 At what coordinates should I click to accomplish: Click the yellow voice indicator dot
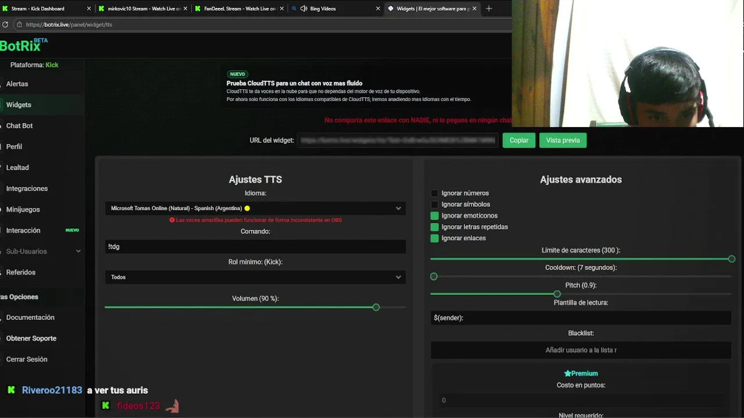click(247, 208)
